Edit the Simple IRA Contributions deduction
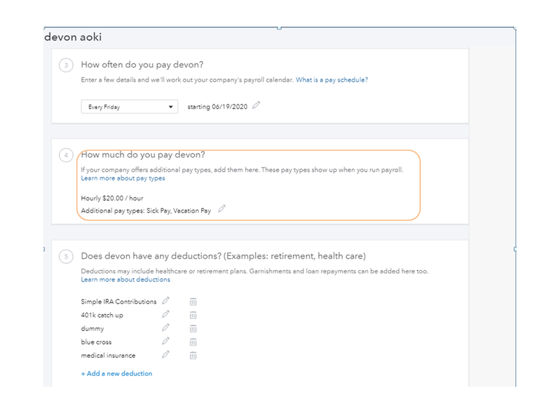The width and height of the screenshot is (560, 420). (165, 301)
